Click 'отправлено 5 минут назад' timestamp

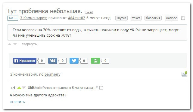(73, 88)
